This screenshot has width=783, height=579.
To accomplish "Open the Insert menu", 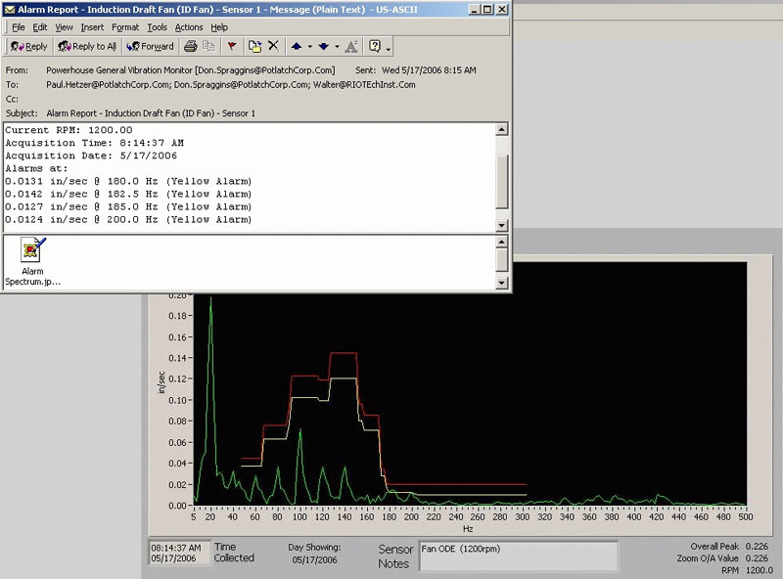I will (92, 27).
